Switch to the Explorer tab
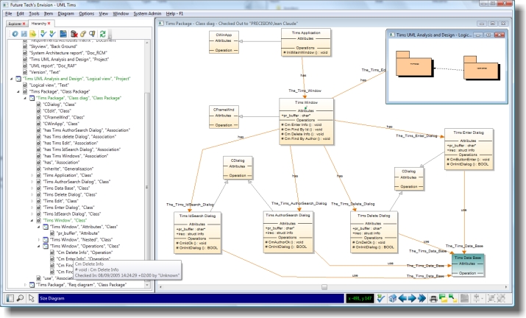Image resolution: width=526 pixels, height=318 pixels. pyautogui.click(x=15, y=24)
